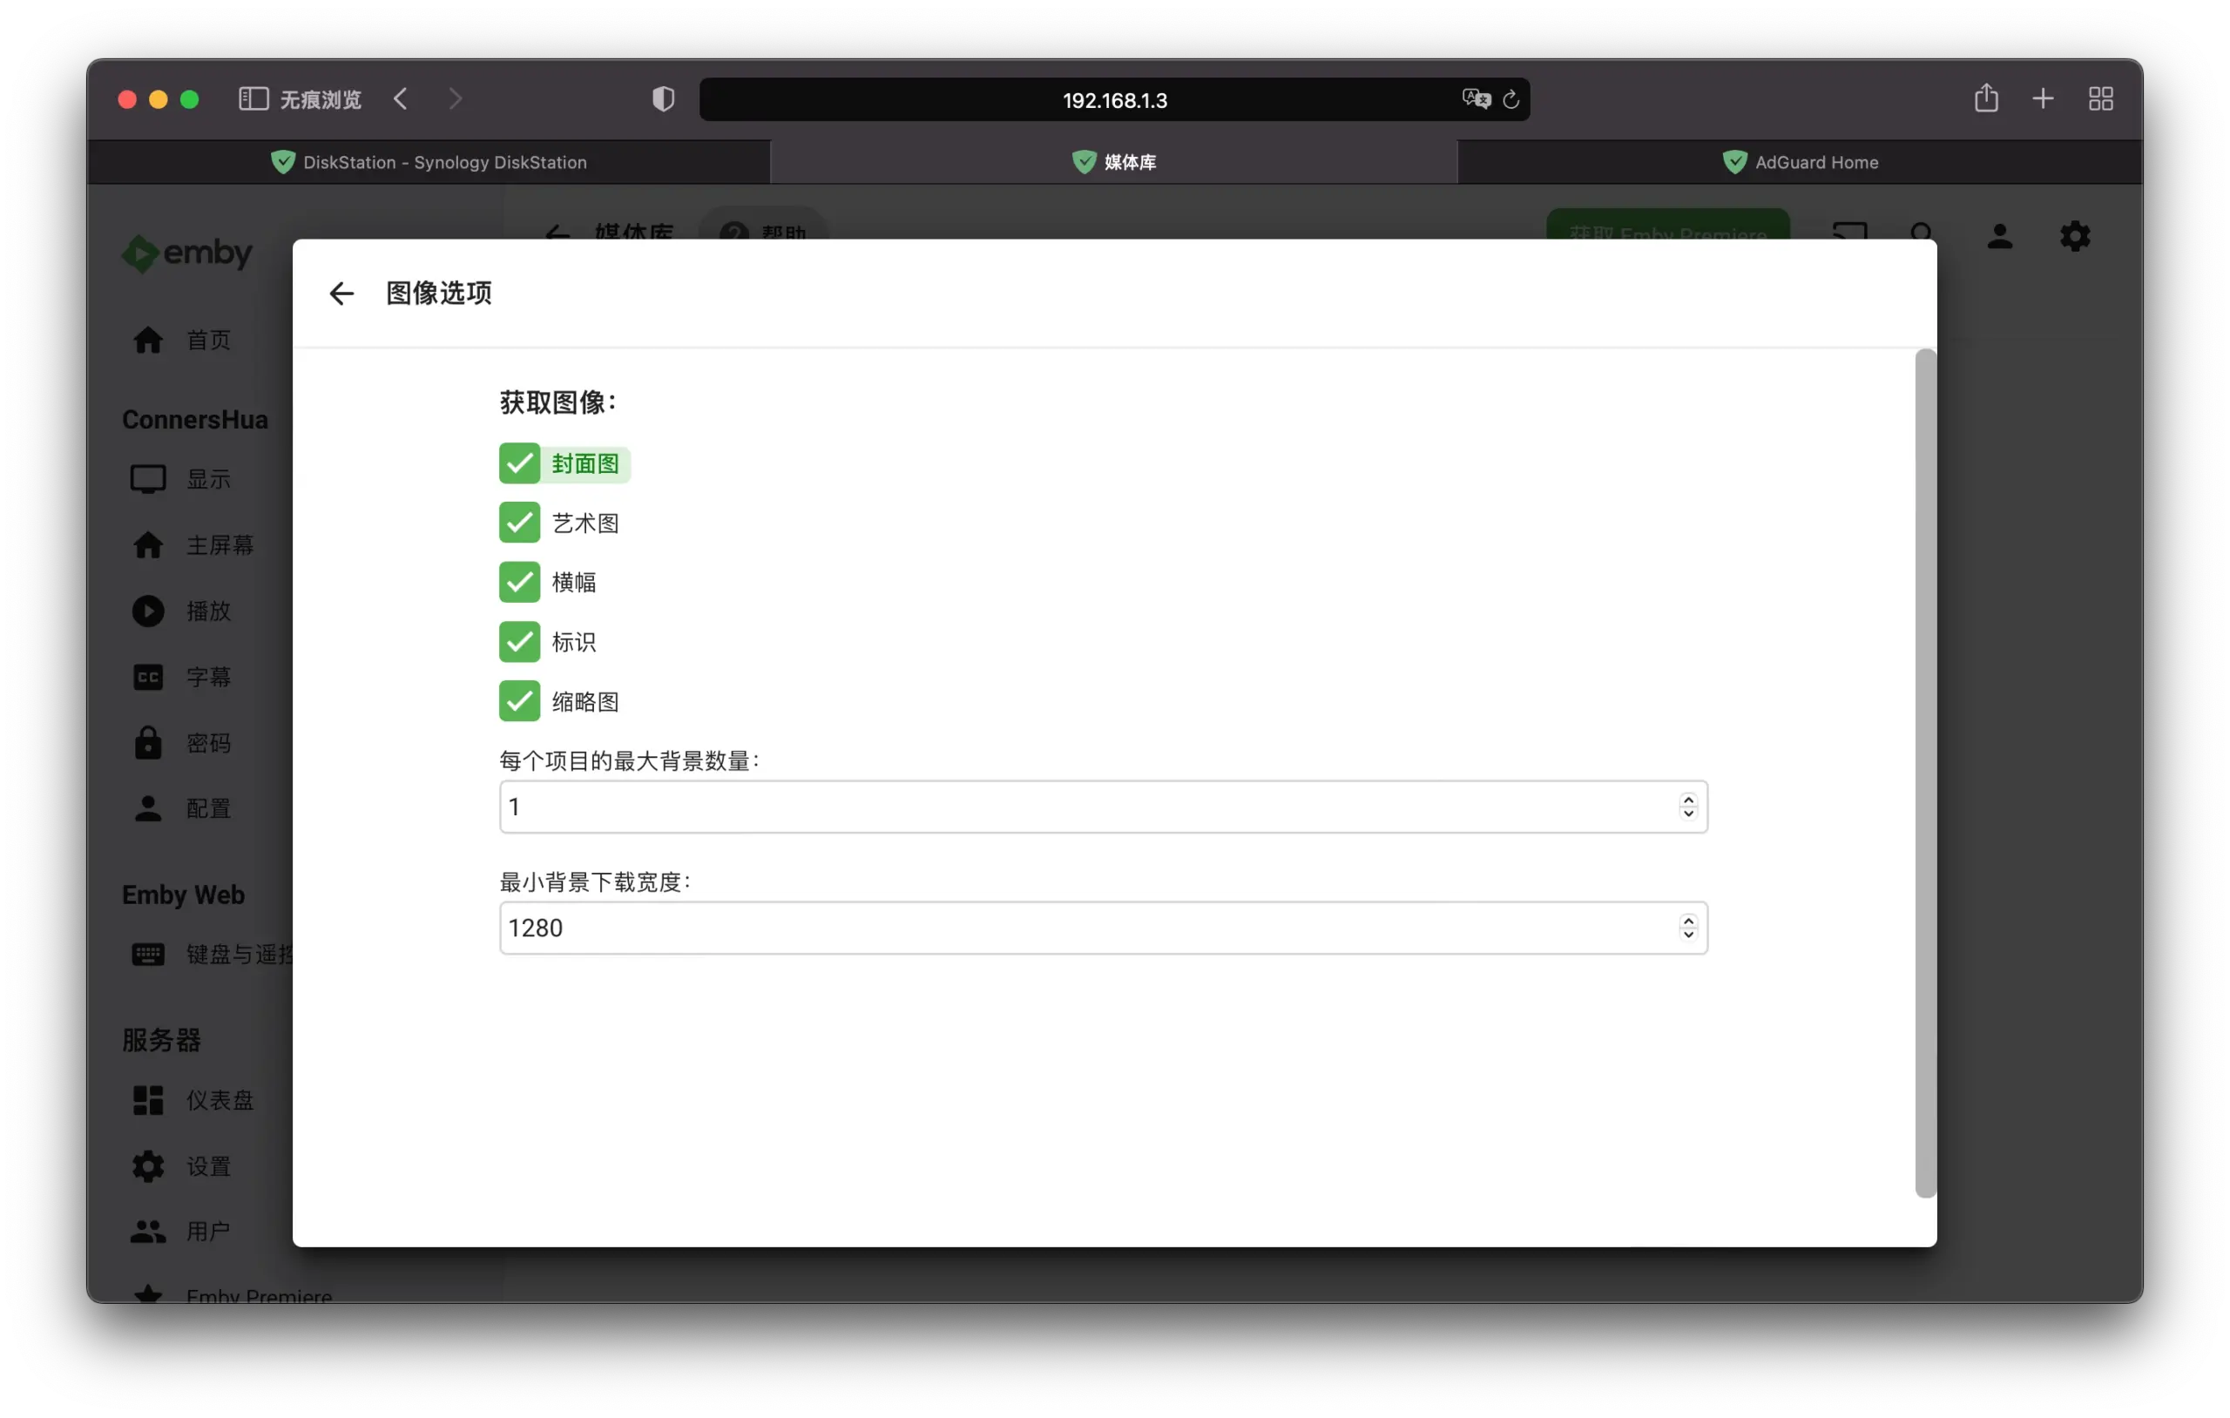Open the 配置 profile icon item
Screen dimensions: 2230x1418
click(x=148, y=808)
